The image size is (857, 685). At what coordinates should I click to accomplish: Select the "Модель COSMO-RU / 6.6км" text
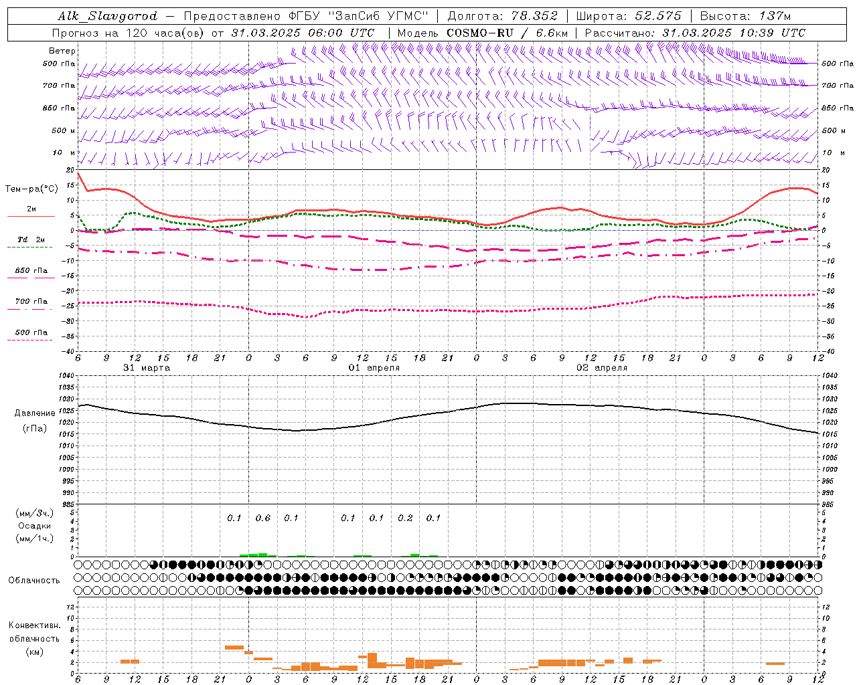(x=482, y=33)
